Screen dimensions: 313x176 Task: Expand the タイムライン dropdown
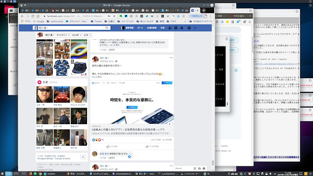click(63, 35)
